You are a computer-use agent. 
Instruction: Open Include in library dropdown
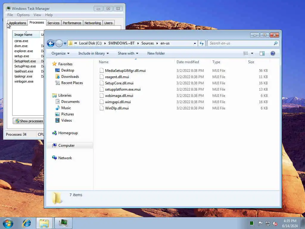[x=94, y=53]
